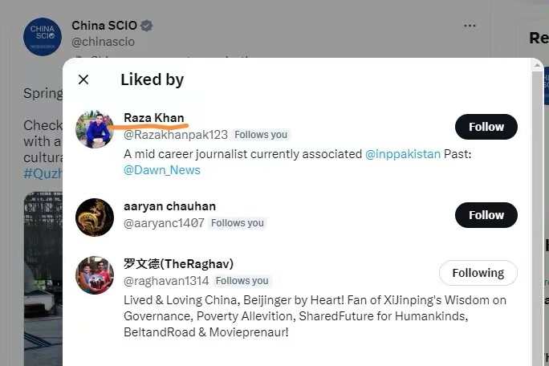Click the China SCIO account name

104,26
